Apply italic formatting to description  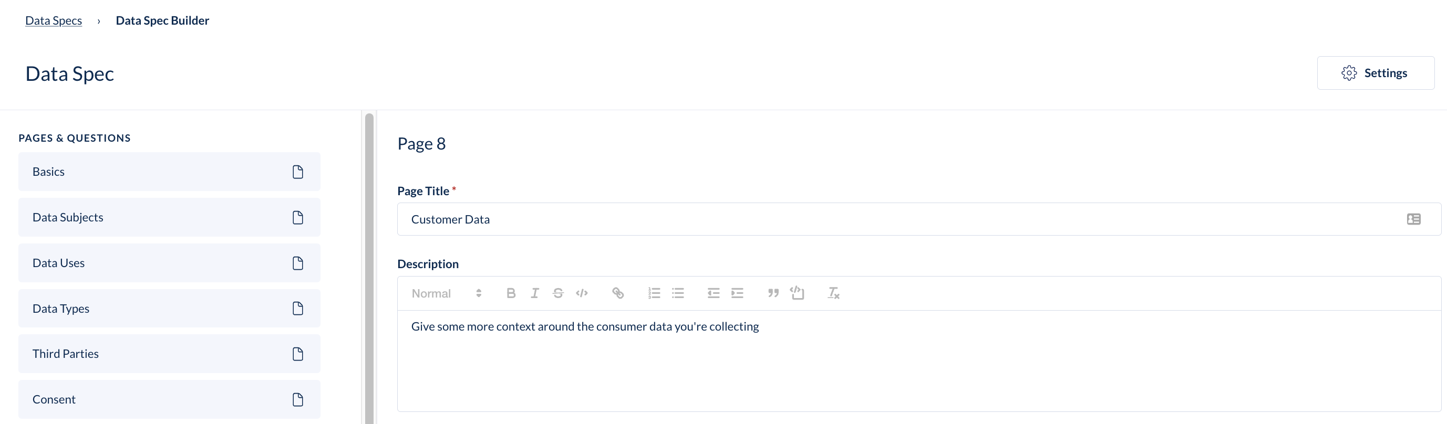coord(534,293)
